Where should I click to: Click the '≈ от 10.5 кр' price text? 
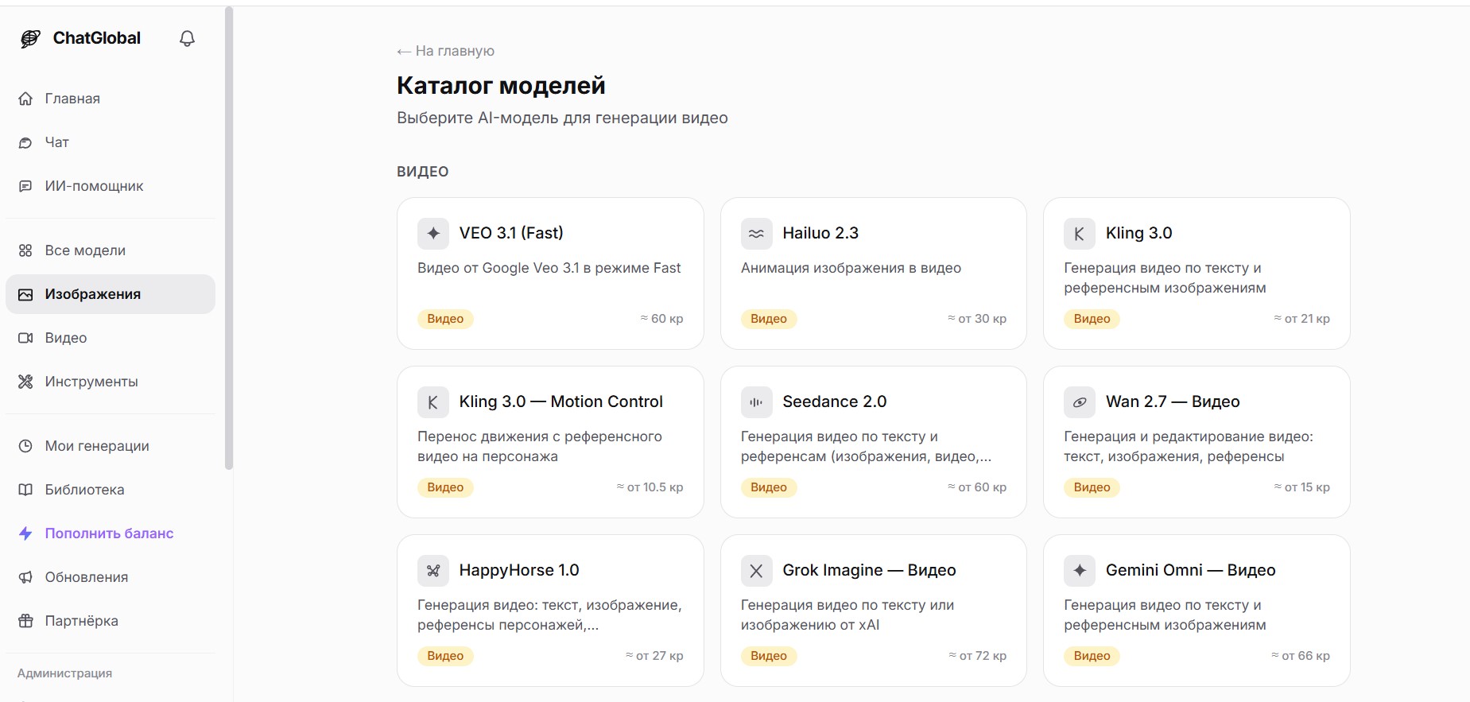650,487
